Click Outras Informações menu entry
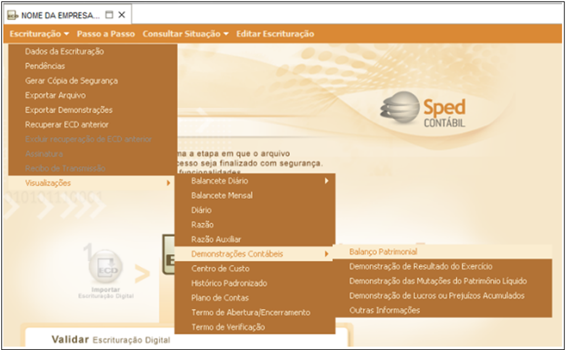This screenshot has height=350, width=566. click(x=384, y=310)
